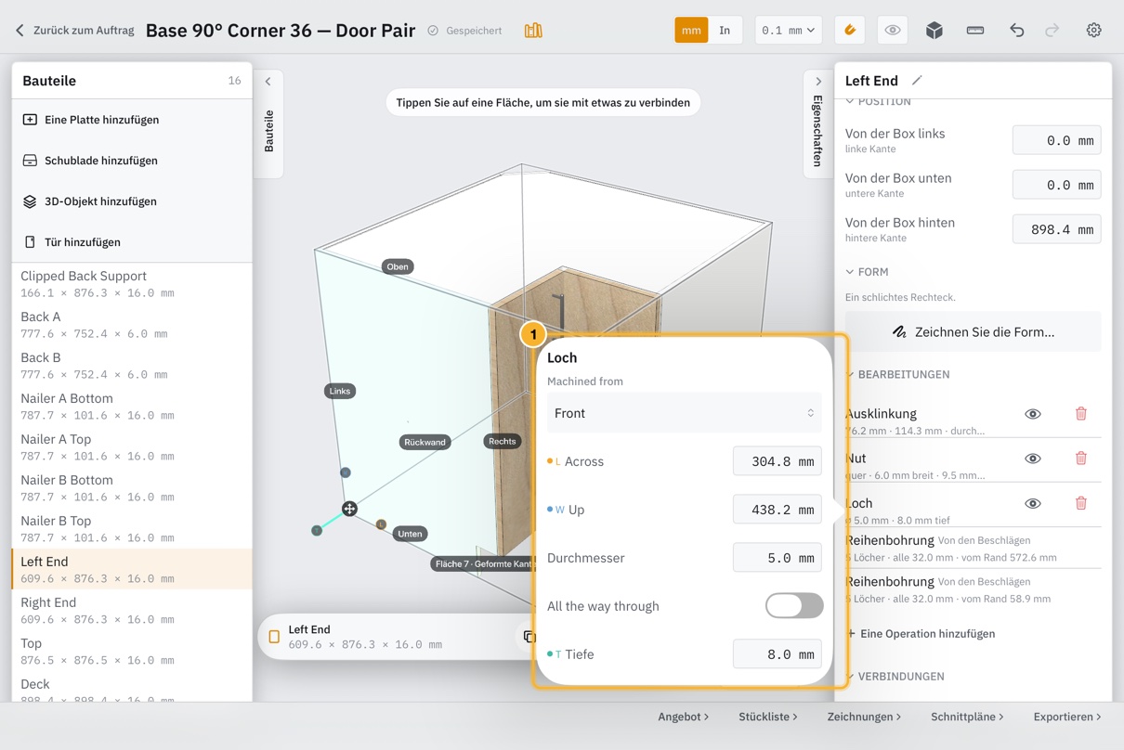Open the Stückliste tab
Viewport: 1124px width, 750px height.
pos(768,717)
